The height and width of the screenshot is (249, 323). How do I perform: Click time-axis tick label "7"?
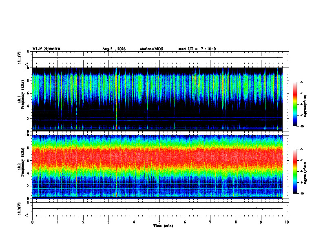[210, 222]
